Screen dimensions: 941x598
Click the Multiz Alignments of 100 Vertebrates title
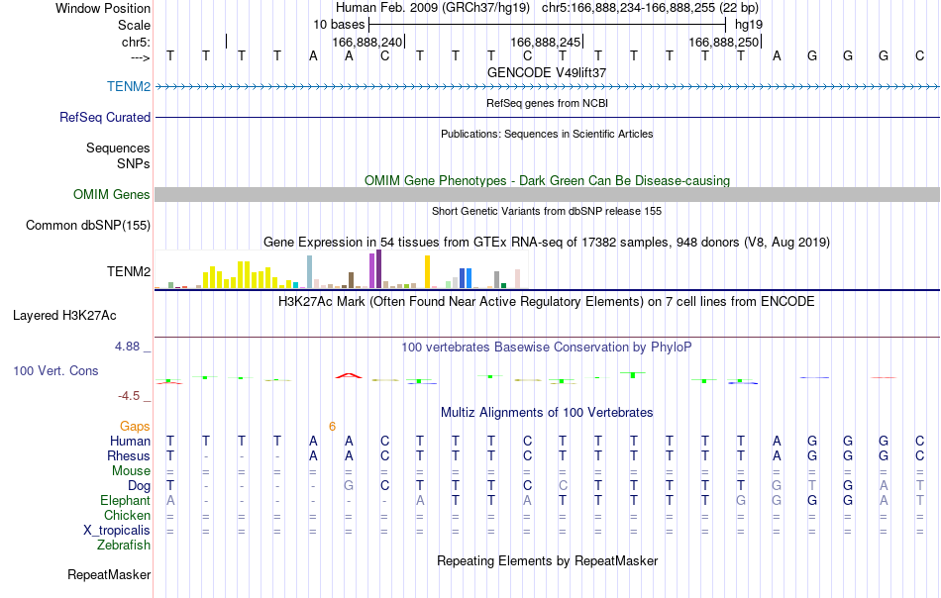pyautogui.click(x=547, y=413)
